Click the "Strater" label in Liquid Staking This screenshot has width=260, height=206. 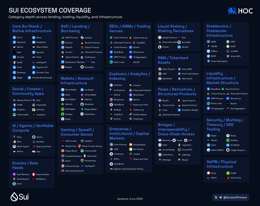point(166,47)
